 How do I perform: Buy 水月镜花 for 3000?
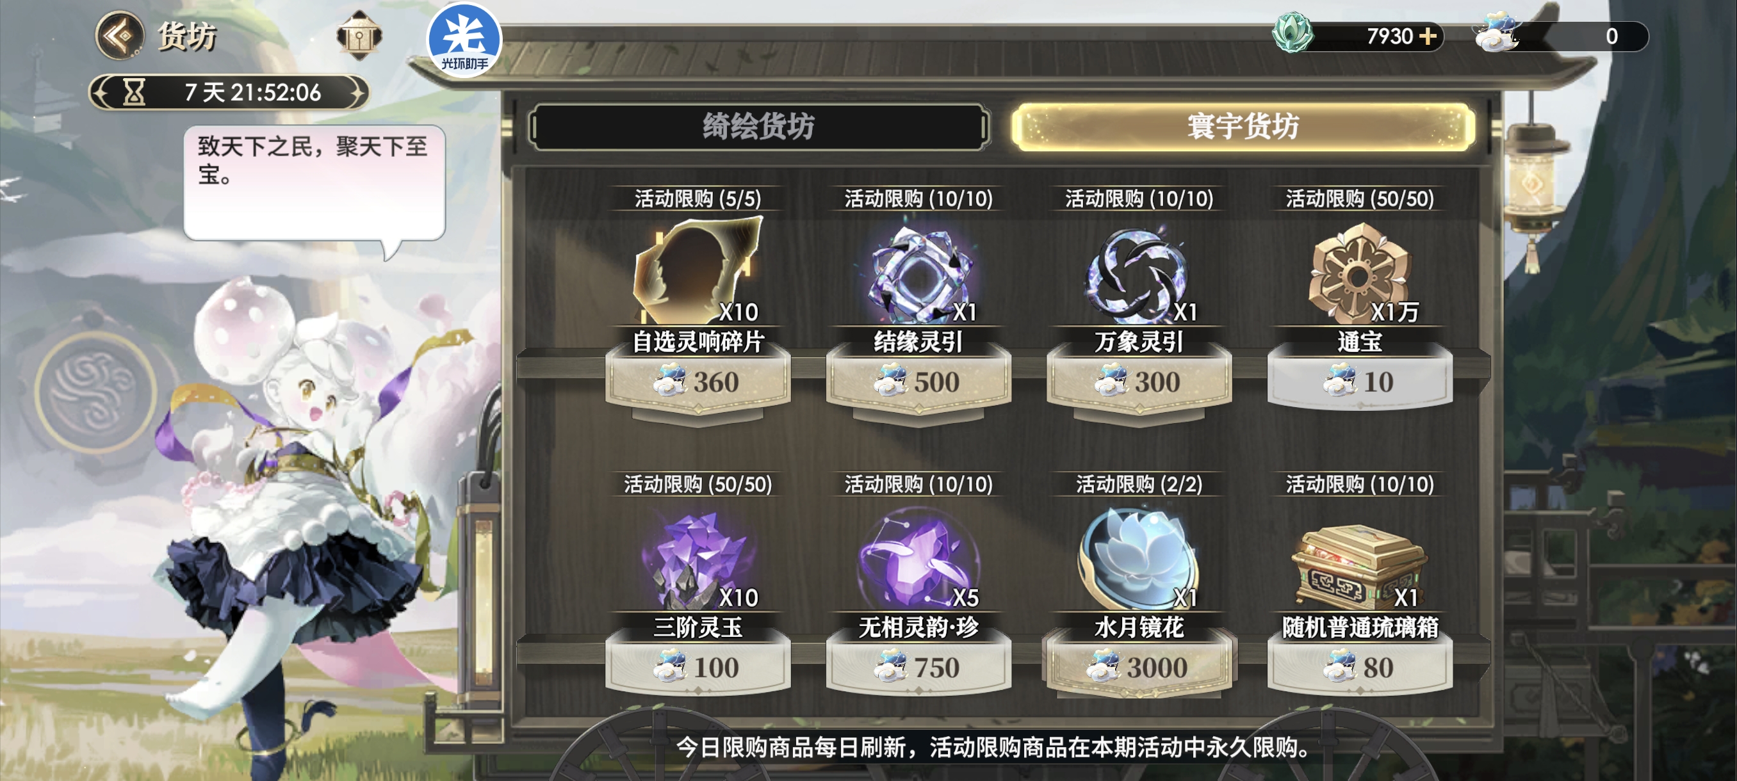1138,667
